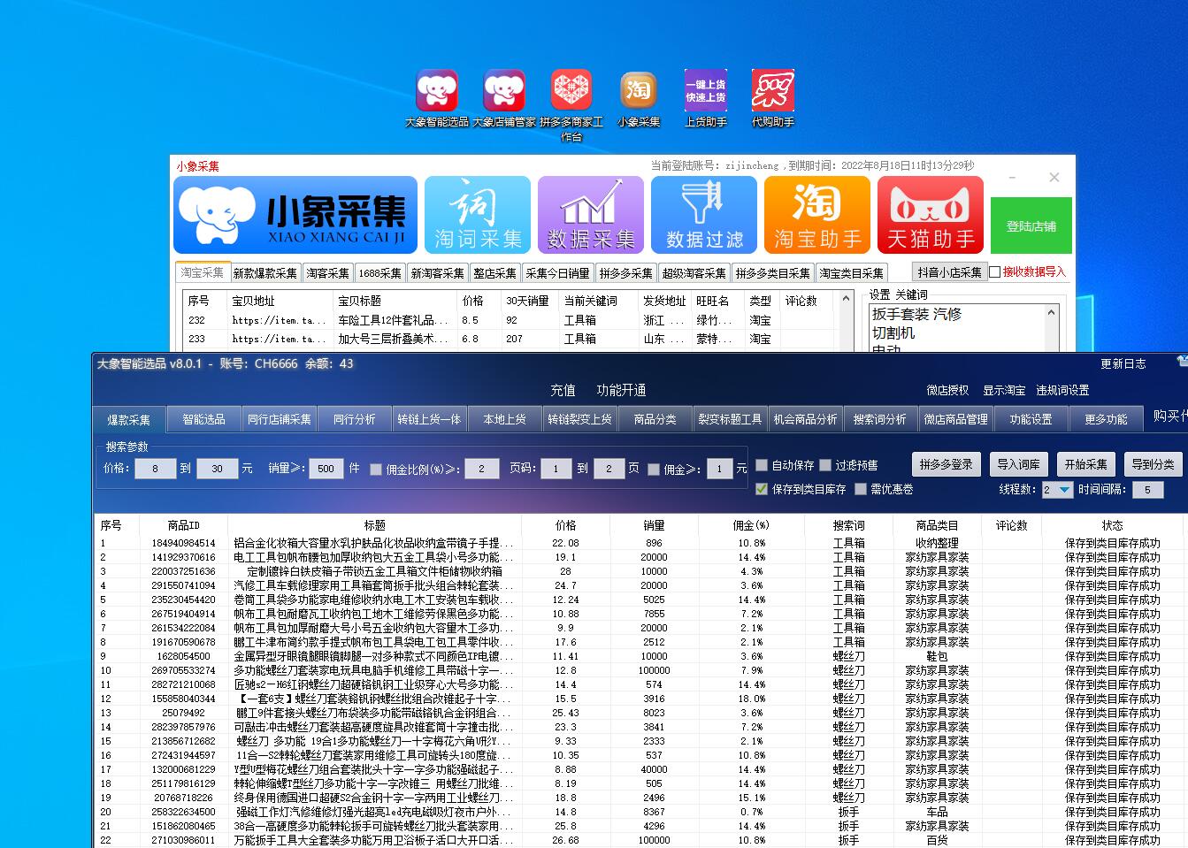Viewport: 1188px width, 848px height.
Task: Open 数据过滤 funnel tile
Action: pos(704,215)
